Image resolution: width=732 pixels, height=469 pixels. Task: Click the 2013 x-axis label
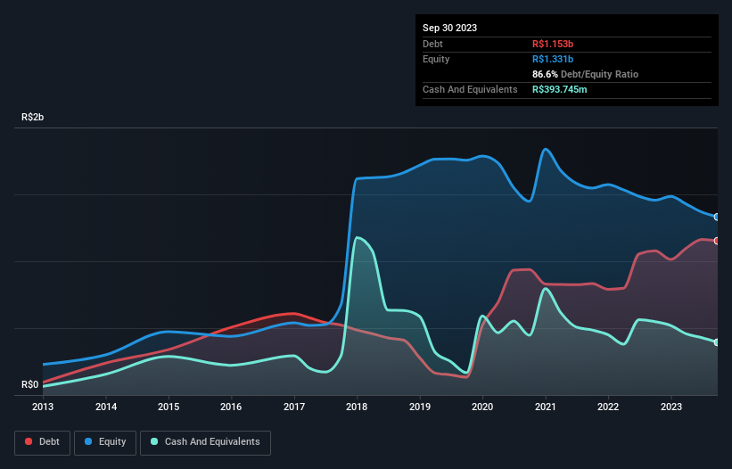pos(43,407)
